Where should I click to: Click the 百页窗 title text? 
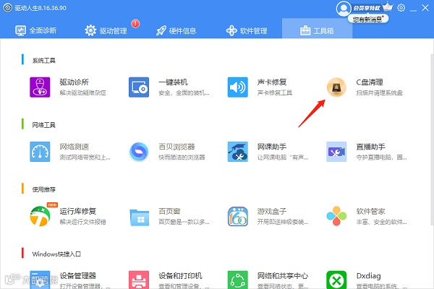tap(169, 211)
